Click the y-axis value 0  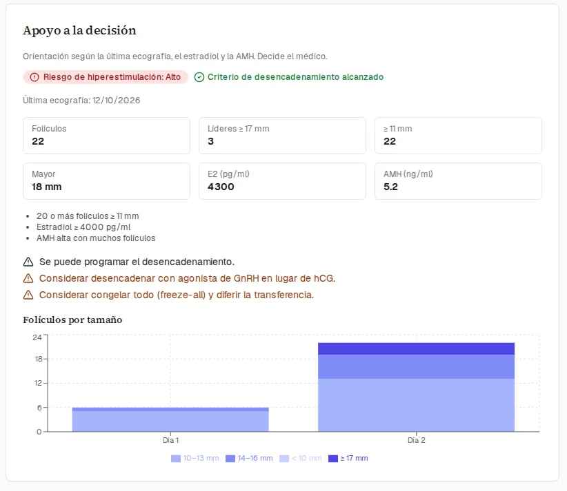[x=39, y=432]
